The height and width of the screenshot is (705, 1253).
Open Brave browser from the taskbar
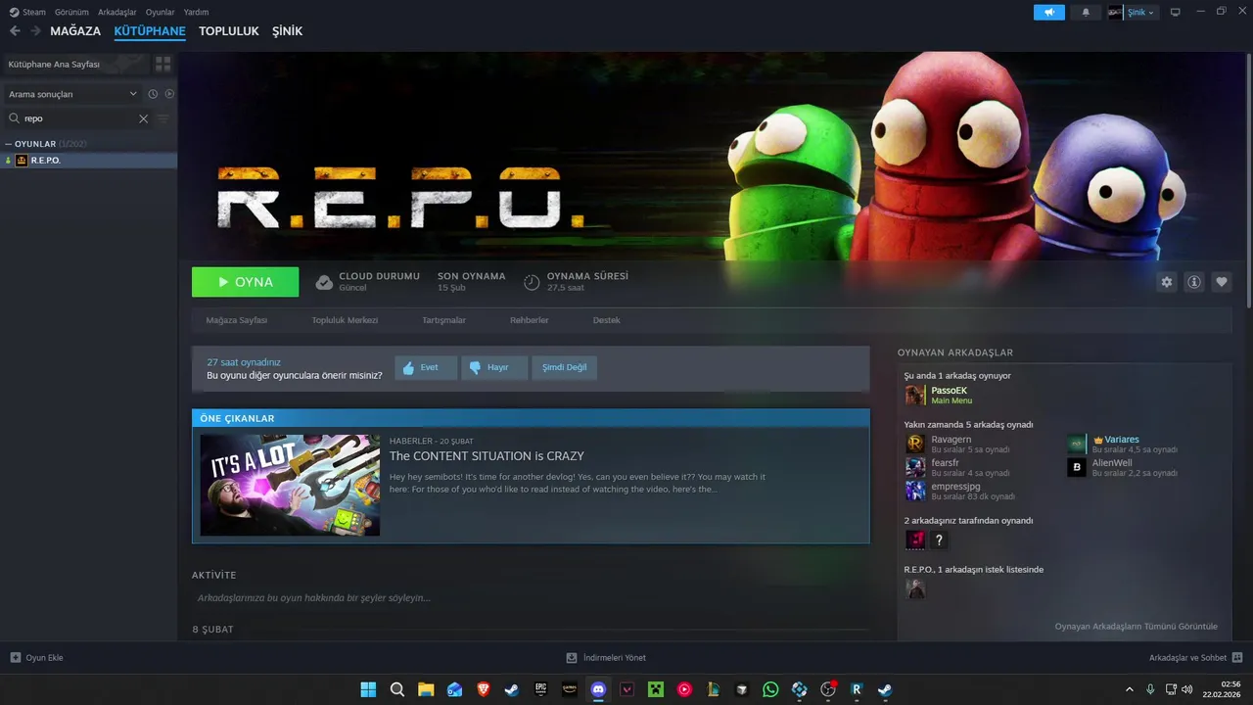point(484,689)
